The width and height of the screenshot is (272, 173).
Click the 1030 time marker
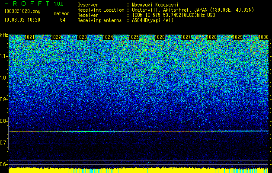pyautogui.click(x=263, y=37)
